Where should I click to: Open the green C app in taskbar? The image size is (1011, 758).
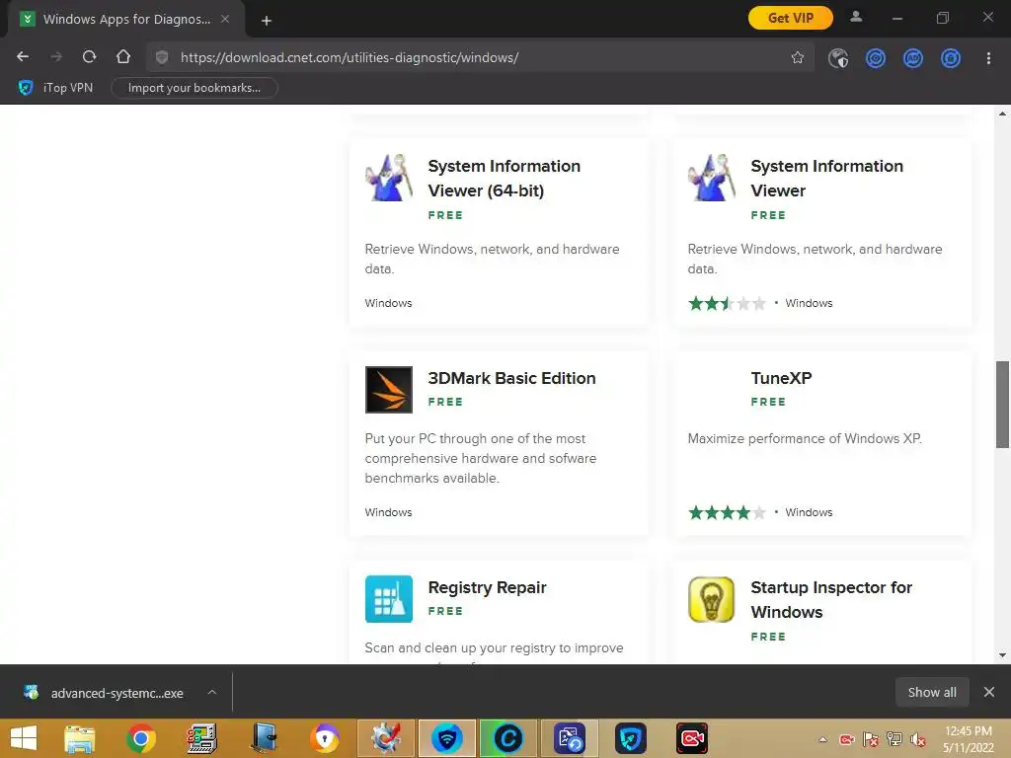point(508,738)
